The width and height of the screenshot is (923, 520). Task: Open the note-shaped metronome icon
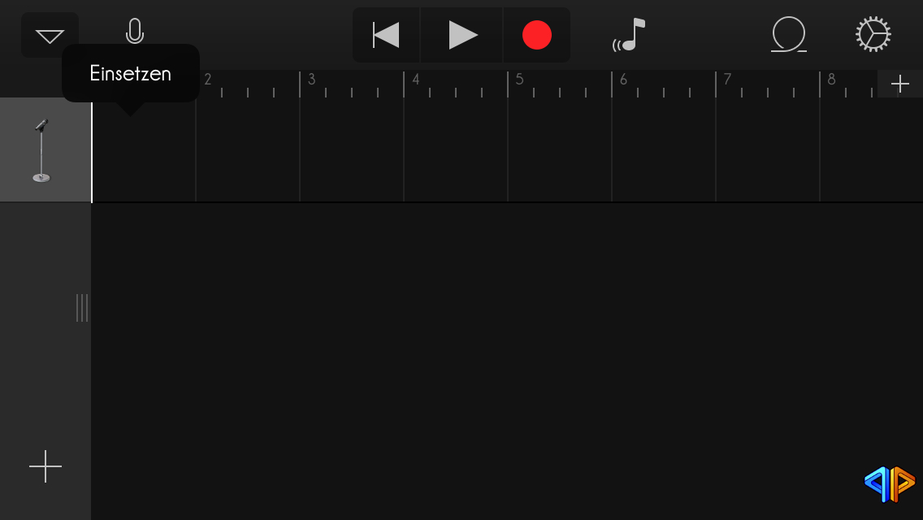click(629, 35)
